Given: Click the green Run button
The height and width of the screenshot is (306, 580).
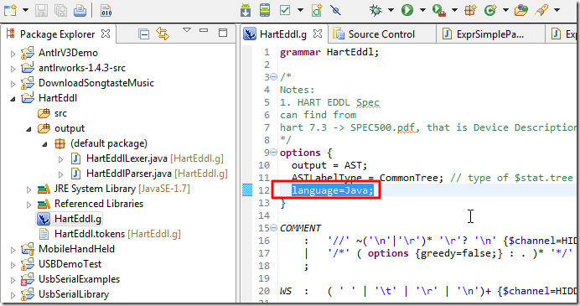Looking at the screenshot, I should coord(407,10).
